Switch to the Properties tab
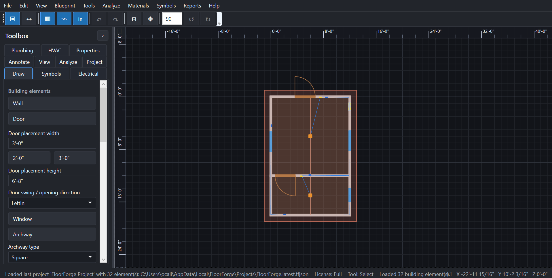The image size is (552, 278). click(88, 50)
